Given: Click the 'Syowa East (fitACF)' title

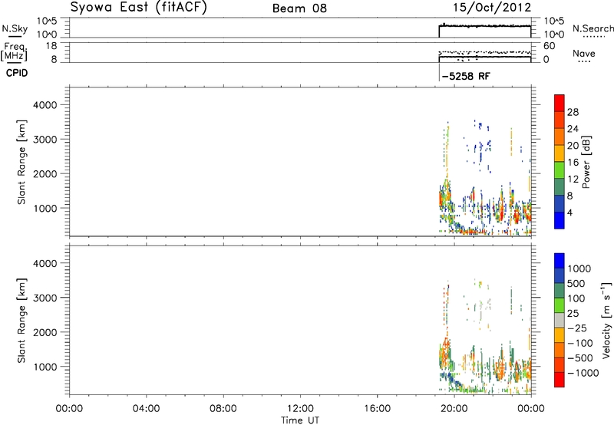Looking at the screenshot, I should (138, 8).
